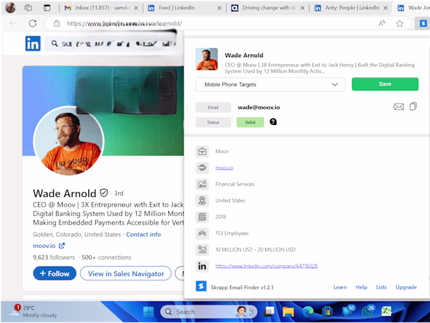Viewport: 430px width, 323px height.
Task: Click the verified shield badge by name
Action: pyautogui.click(x=104, y=193)
